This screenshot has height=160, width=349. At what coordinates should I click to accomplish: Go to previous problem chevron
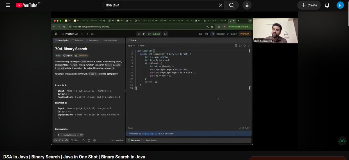point(82,34)
